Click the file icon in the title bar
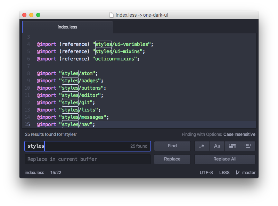 pyautogui.click(x=111, y=15)
